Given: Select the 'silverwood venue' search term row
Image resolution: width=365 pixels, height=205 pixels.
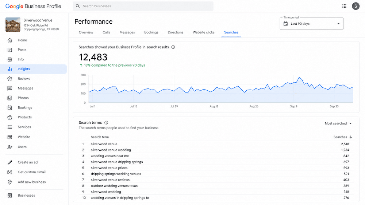Looking at the screenshot, I should [216, 144].
